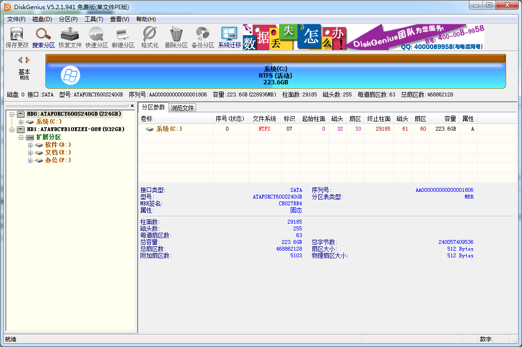522x347 pixels.
Task: Click the 保存更改 (Save Changes) icon
Action: click(16, 37)
